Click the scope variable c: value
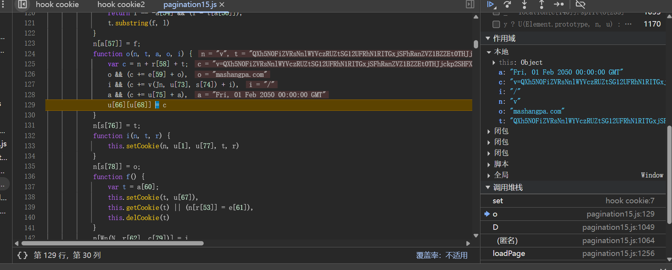The height and width of the screenshot is (270, 672). [x=588, y=82]
